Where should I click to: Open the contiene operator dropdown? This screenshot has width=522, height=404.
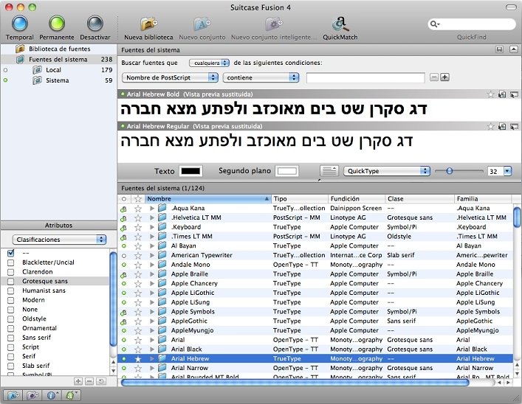pos(261,77)
